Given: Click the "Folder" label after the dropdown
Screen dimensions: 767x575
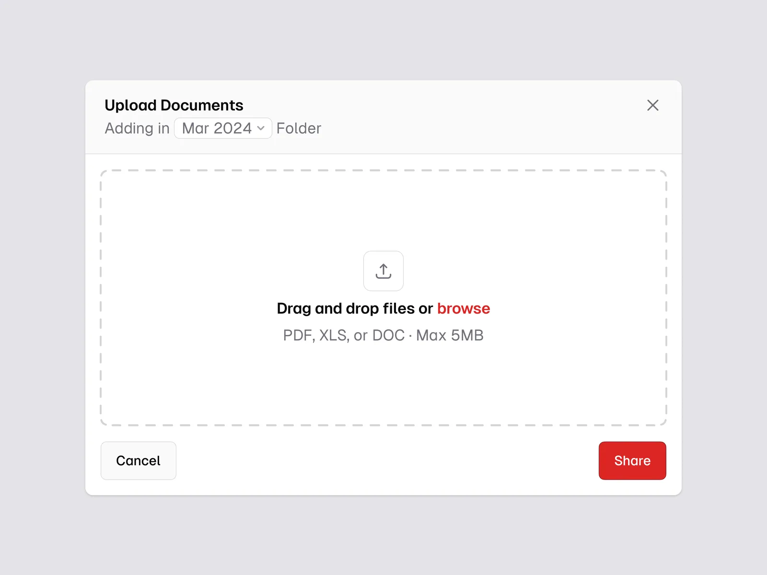Looking at the screenshot, I should [x=299, y=128].
